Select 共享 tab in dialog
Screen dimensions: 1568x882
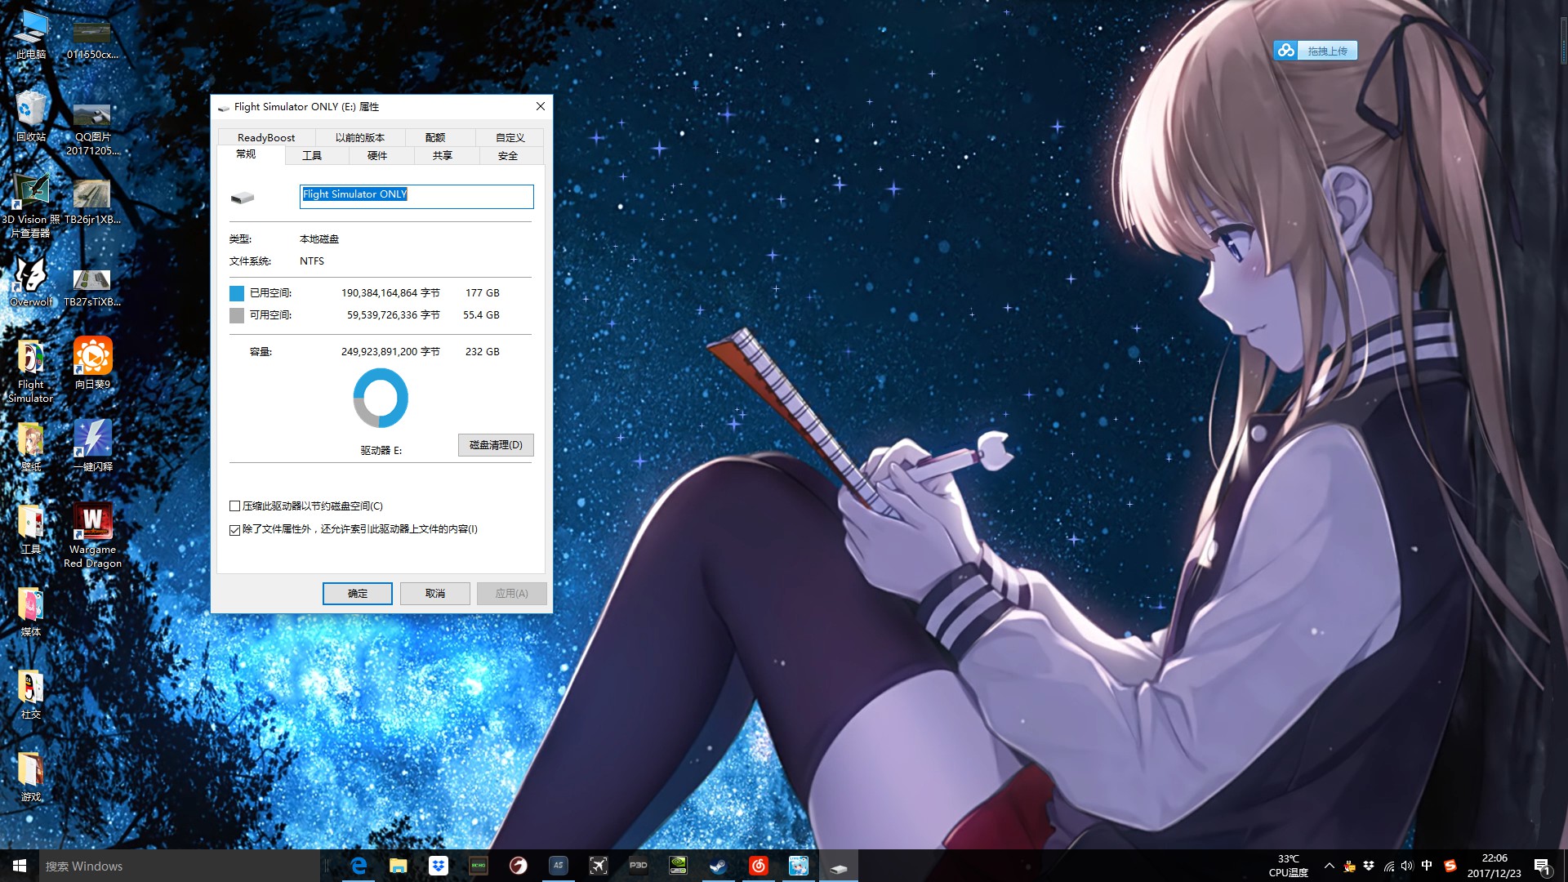point(443,155)
